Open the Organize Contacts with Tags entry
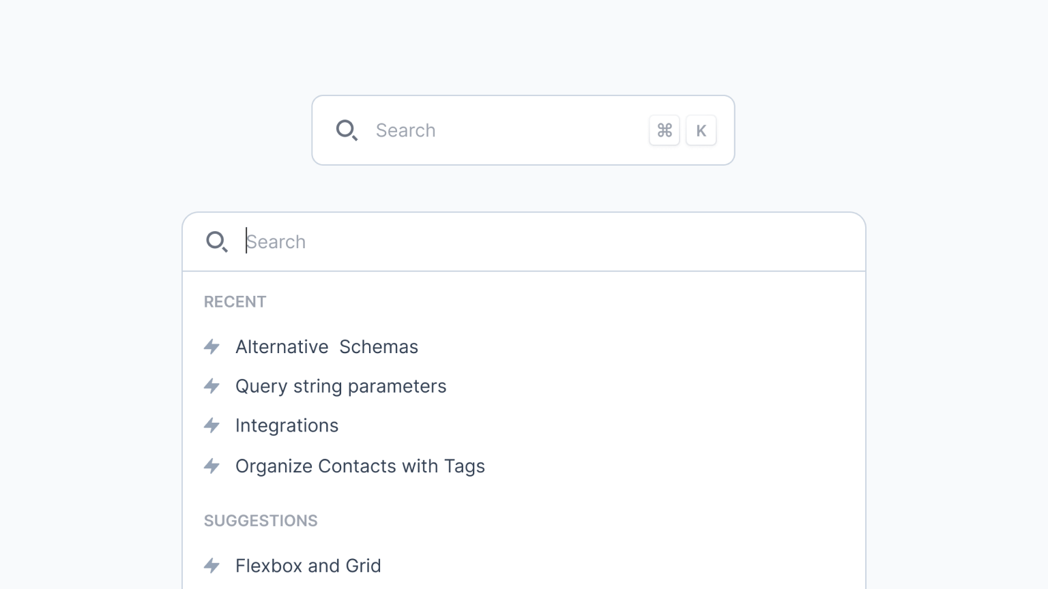The height and width of the screenshot is (589, 1048). pyautogui.click(x=360, y=466)
